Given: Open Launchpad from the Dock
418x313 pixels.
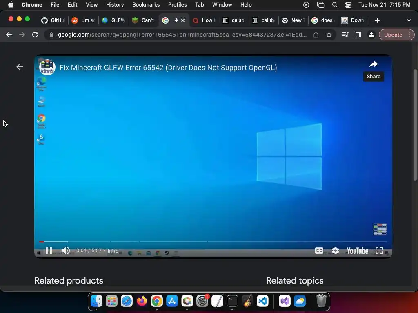Looking at the screenshot, I should 111,301.
